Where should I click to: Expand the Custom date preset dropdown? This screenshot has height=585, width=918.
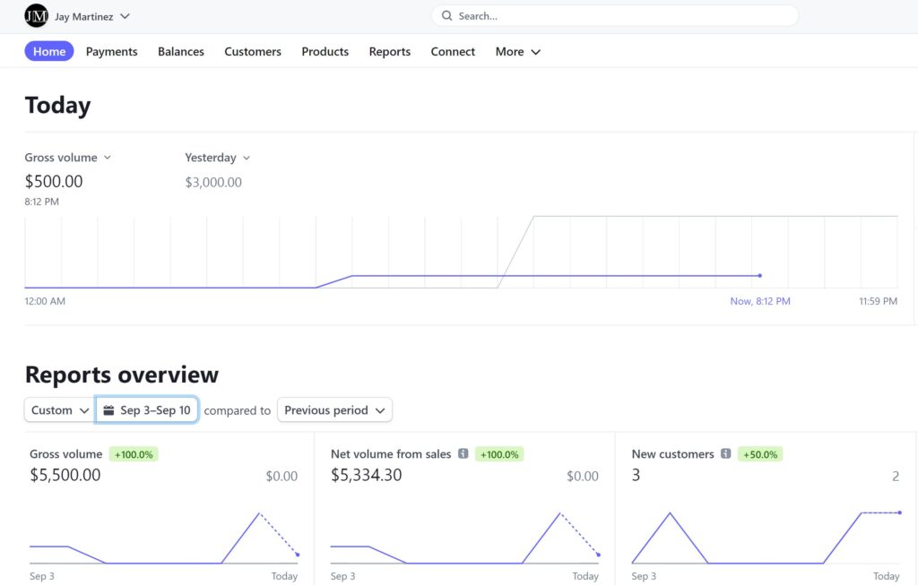coord(59,410)
